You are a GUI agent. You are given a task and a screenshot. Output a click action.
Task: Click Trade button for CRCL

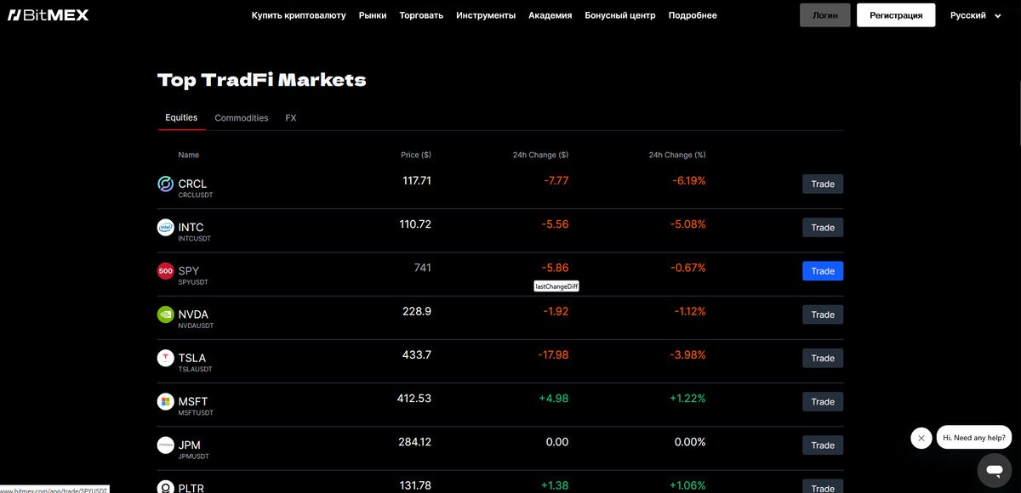tap(823, 184)
